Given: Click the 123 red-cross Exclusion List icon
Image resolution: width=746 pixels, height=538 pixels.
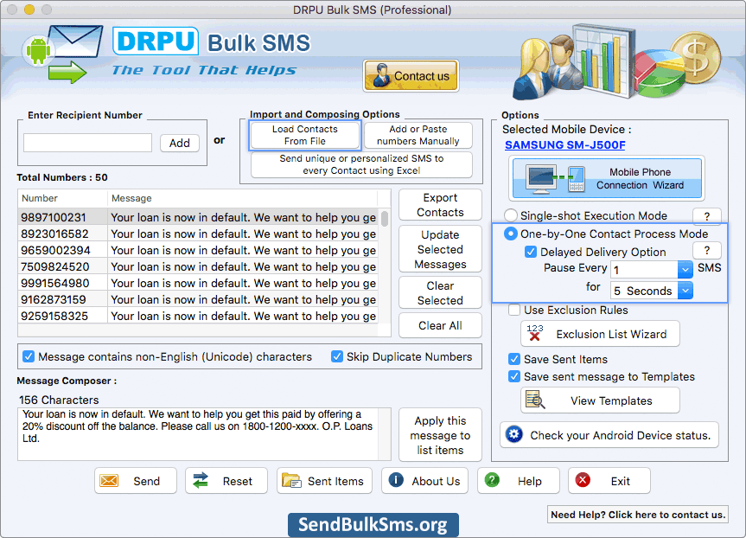Looking at the screenshot, I should (535, 333).
